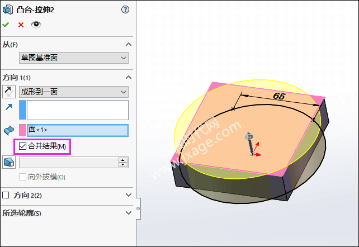Decrease draft angle with spinner down arrow
Image resolution: width=359 pixels, height=247 pixels.
pyautogui.click(x=123, y=165)
